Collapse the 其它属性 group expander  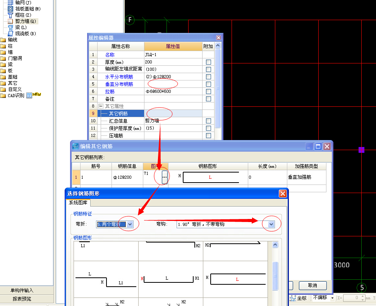(101, 106)
